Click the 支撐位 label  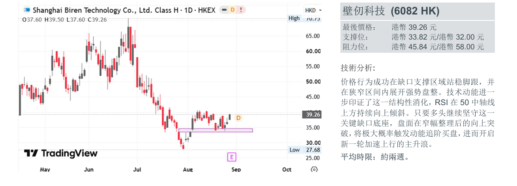coord(355,37)
